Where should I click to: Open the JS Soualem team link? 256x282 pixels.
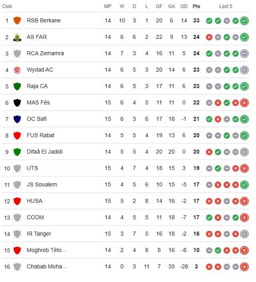pos(42,184)
